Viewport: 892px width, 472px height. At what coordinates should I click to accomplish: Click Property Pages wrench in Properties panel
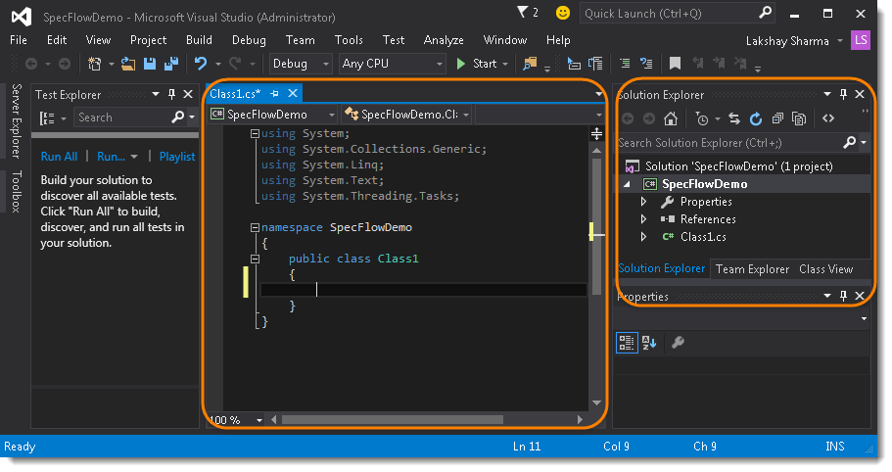(678, 343)
